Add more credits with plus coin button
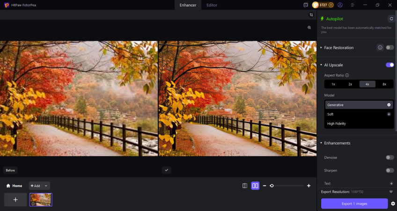 [x=331, y=5]
